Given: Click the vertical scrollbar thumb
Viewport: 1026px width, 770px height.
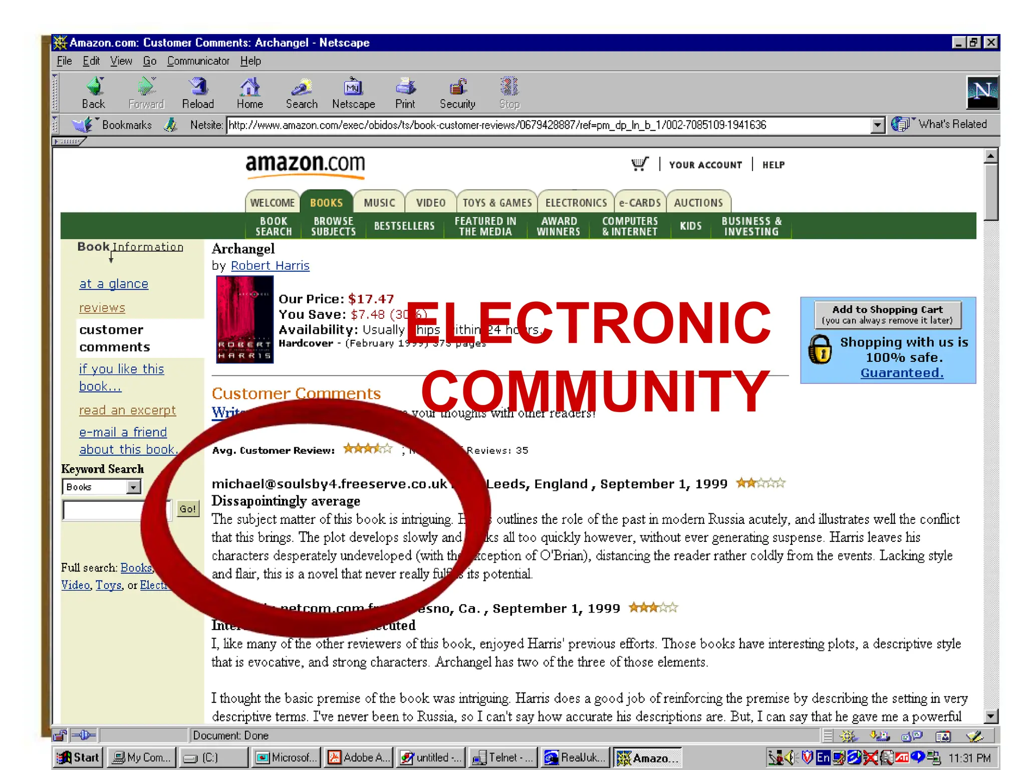Looking at the screenshot, I should 990,192.
